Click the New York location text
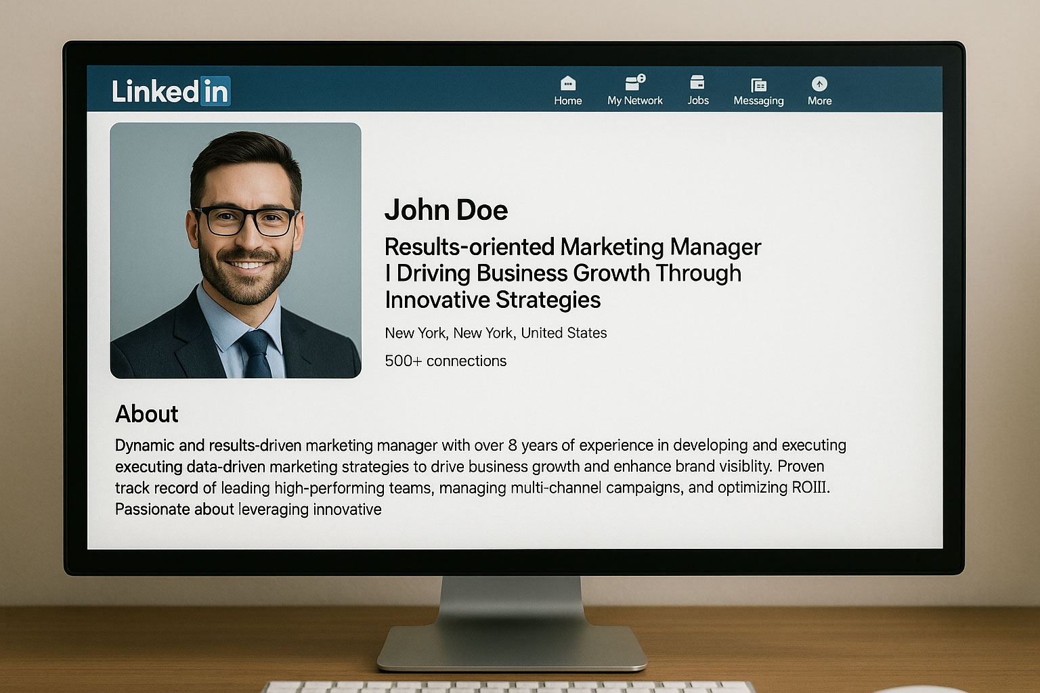1040x693 pixels. 496,332
